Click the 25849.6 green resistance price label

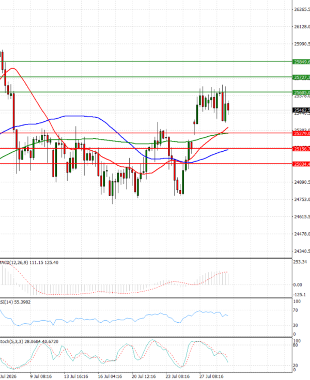(301, 62)
